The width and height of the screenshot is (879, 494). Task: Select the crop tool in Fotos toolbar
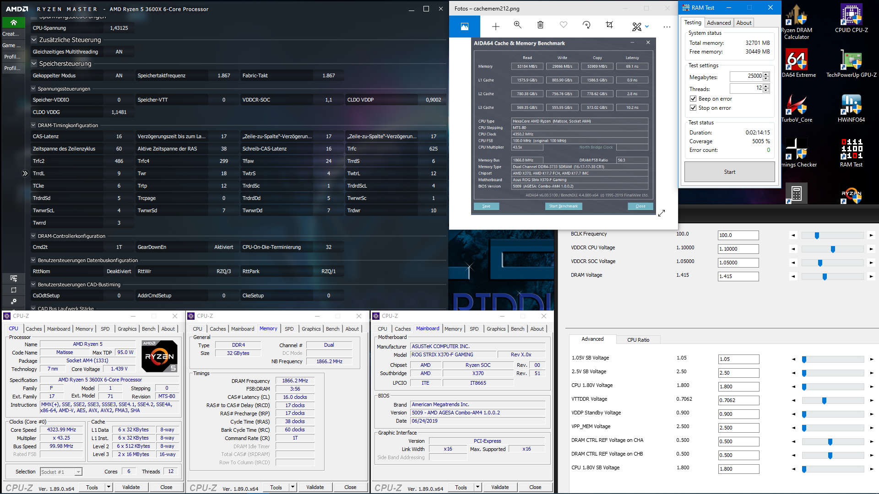[609, 26]
